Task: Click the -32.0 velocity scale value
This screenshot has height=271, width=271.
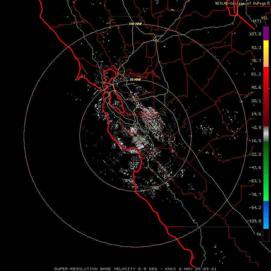Action: click(x=255, y=154)
